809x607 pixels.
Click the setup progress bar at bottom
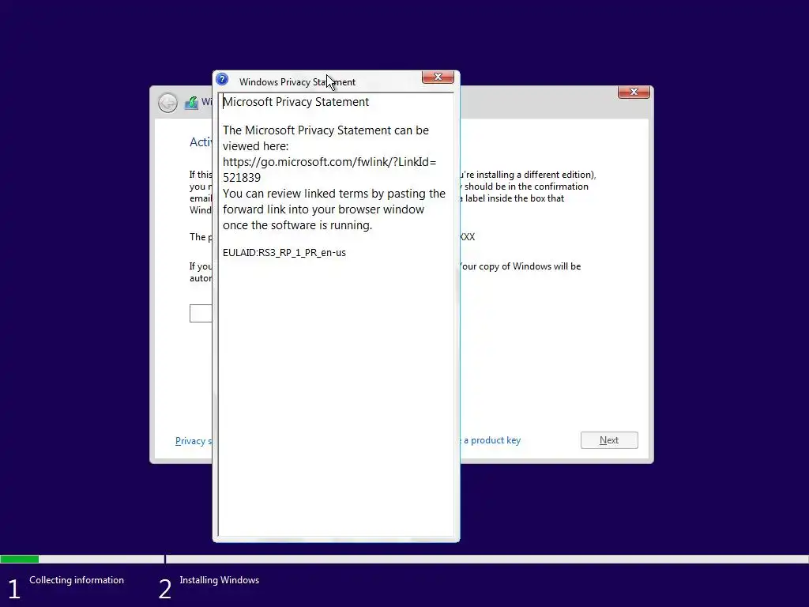click(x=404, y=559)
